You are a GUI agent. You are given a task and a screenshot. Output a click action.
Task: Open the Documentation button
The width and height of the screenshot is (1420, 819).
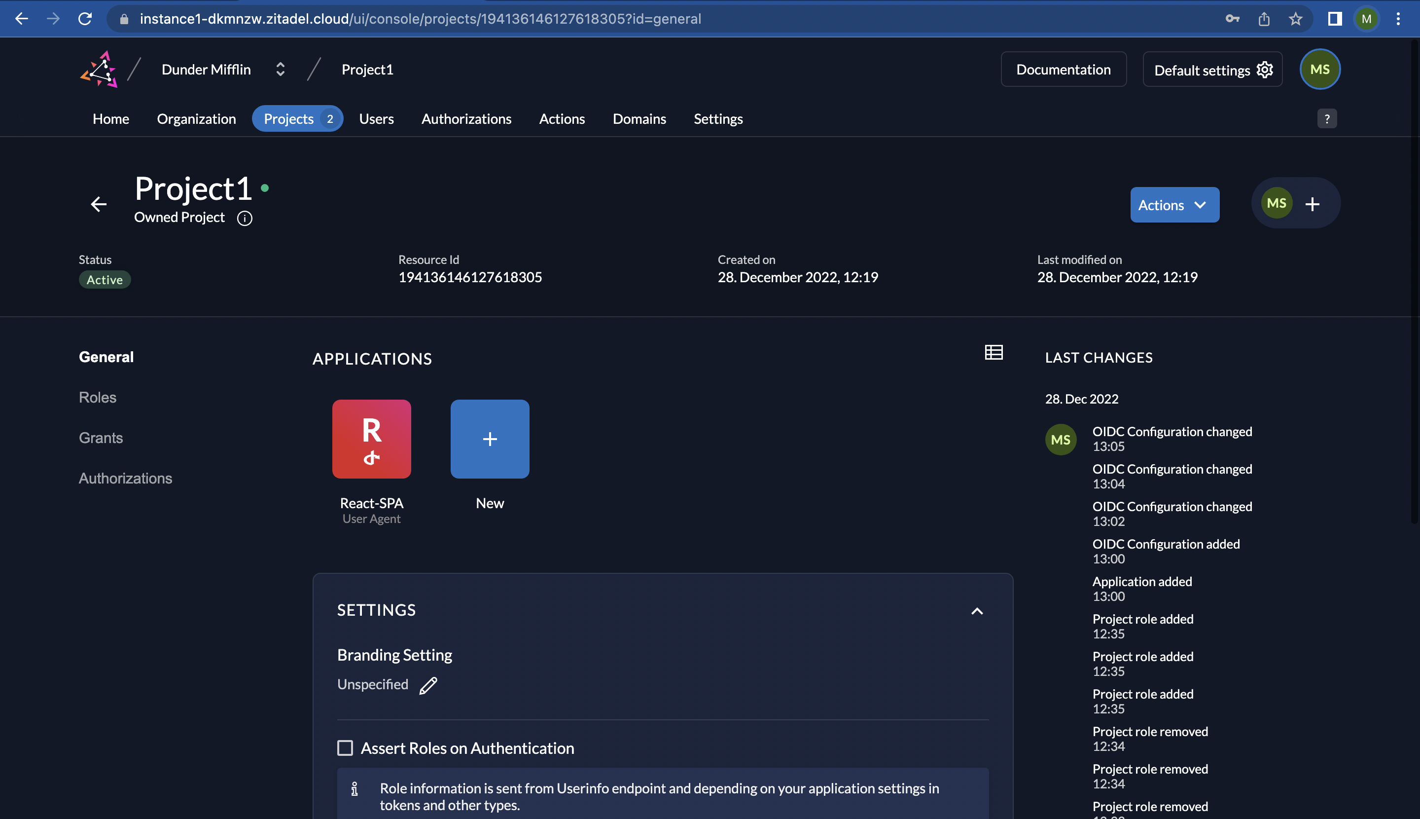pos(1063,69)
